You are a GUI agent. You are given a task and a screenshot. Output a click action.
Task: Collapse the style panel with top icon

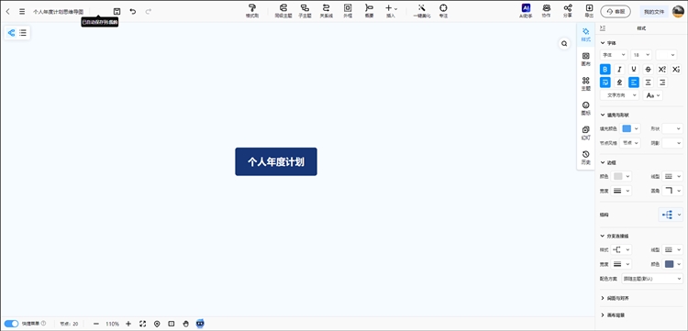pyautogui.click(x=603, y=28)
